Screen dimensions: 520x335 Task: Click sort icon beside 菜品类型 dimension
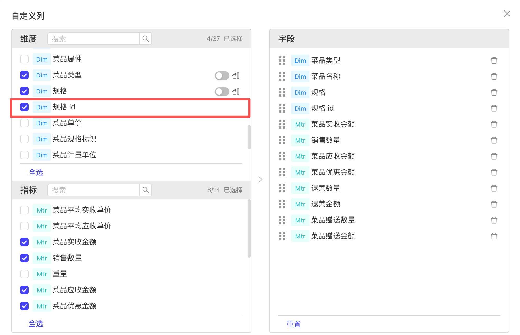(236, 76)
